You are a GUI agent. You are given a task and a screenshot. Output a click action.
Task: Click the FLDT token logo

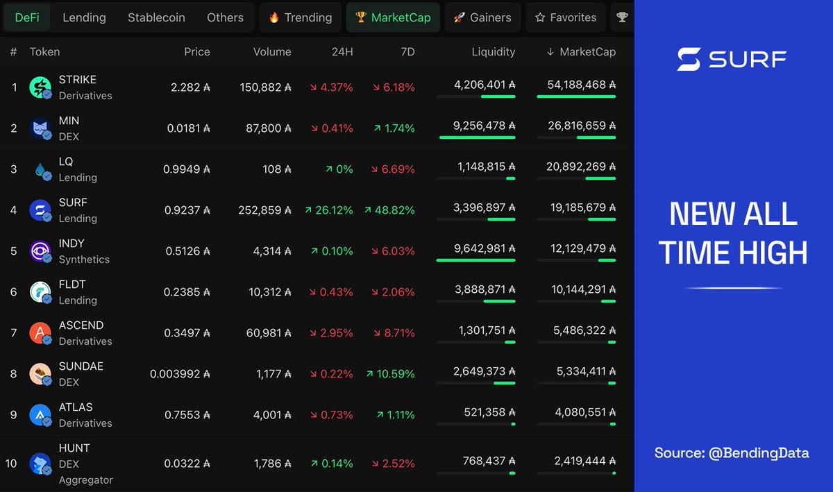[x=40, y=292]
